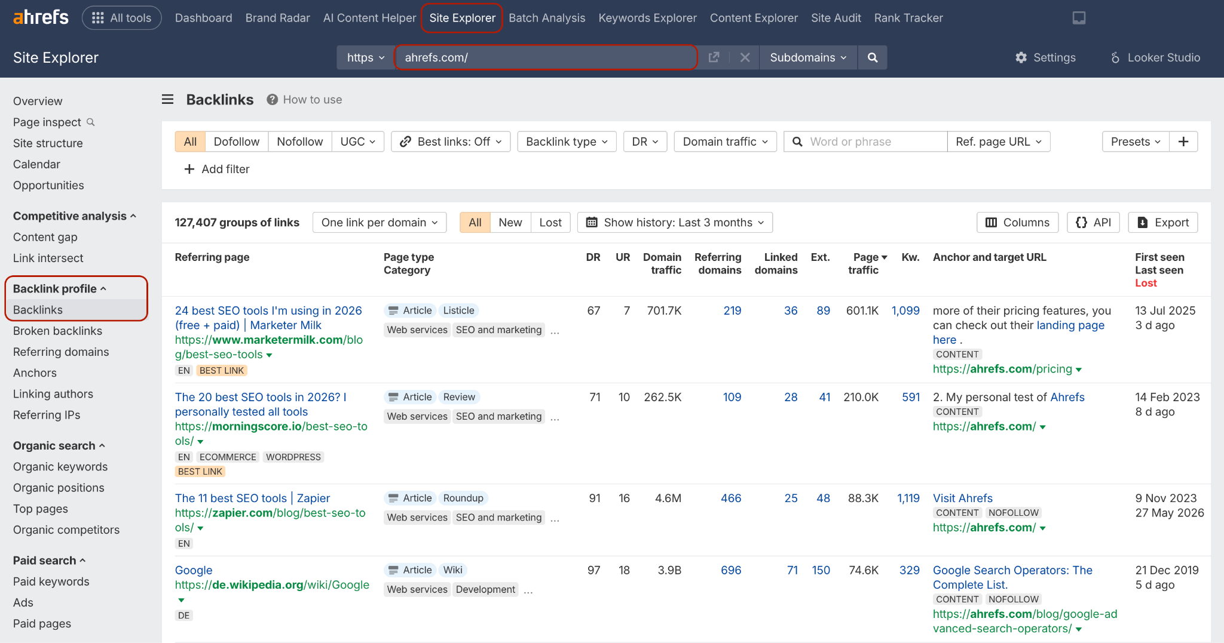Image resolution: width=1224 pixels, height=643 pixels.
Task: Open Dashboard tab
Action: tap(204, 18)
